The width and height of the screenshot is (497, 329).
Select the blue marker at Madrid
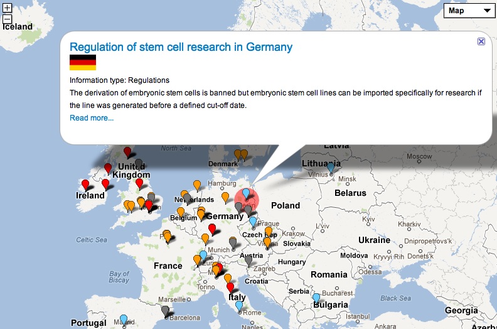(124, 319)
